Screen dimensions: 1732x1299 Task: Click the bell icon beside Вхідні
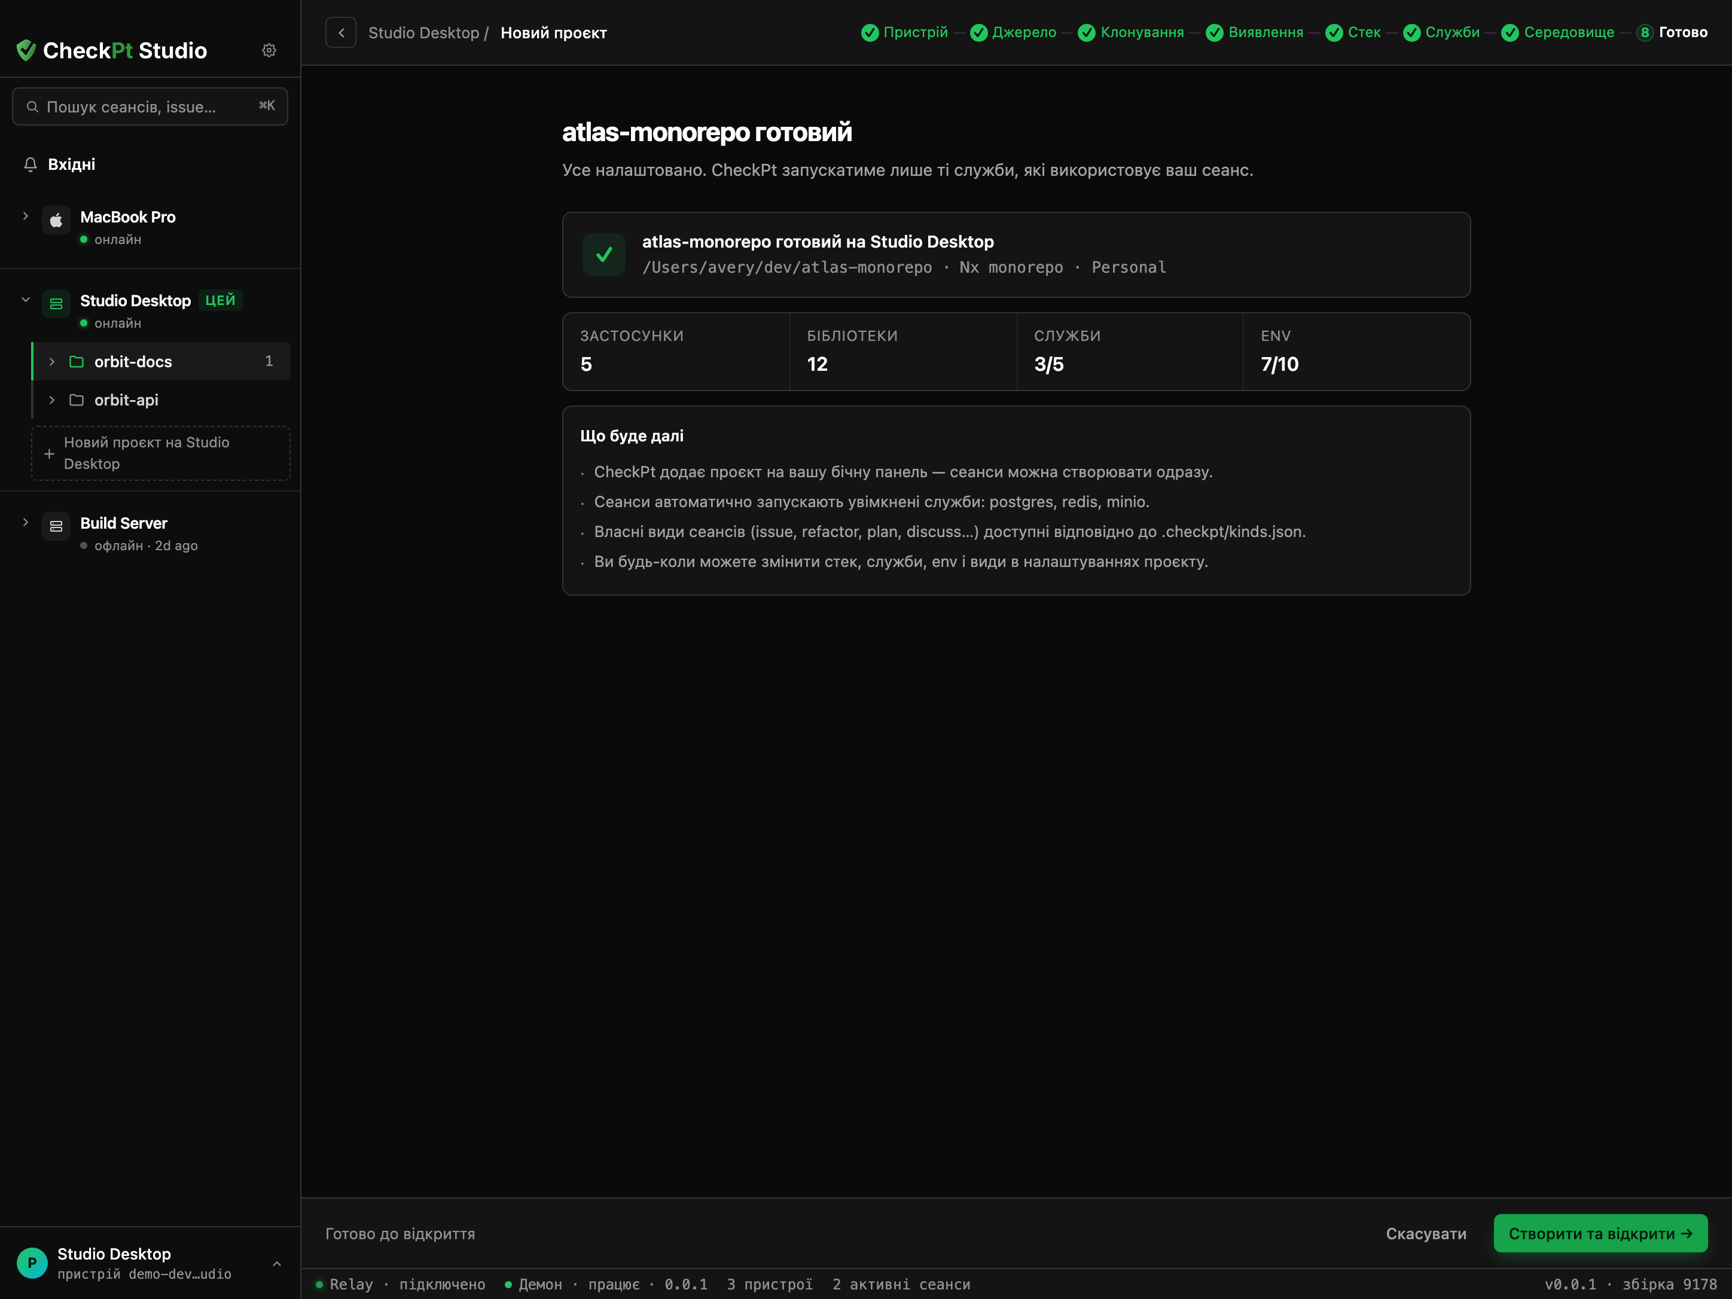(x=31, y=164)
